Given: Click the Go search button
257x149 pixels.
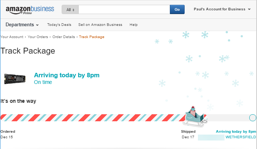Looking at the screenshot, I should pyautogui.click(x=177, y=10).
